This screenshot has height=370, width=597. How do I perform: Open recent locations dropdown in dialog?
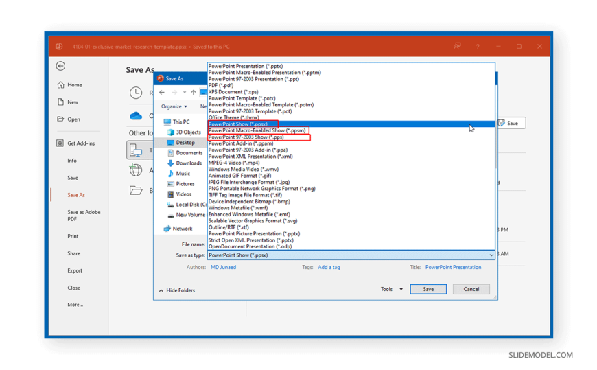[185, 92]
